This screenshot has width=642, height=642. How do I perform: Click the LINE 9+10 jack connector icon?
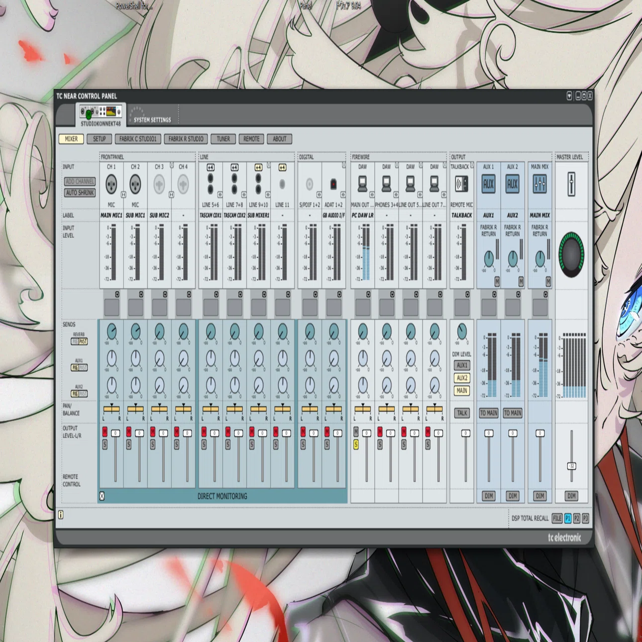tap(258, 183)
